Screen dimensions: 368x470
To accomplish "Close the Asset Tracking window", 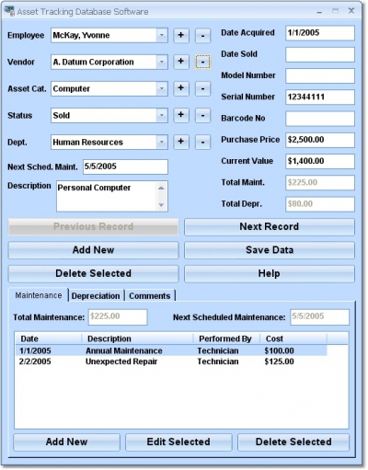I will [351, 11].
